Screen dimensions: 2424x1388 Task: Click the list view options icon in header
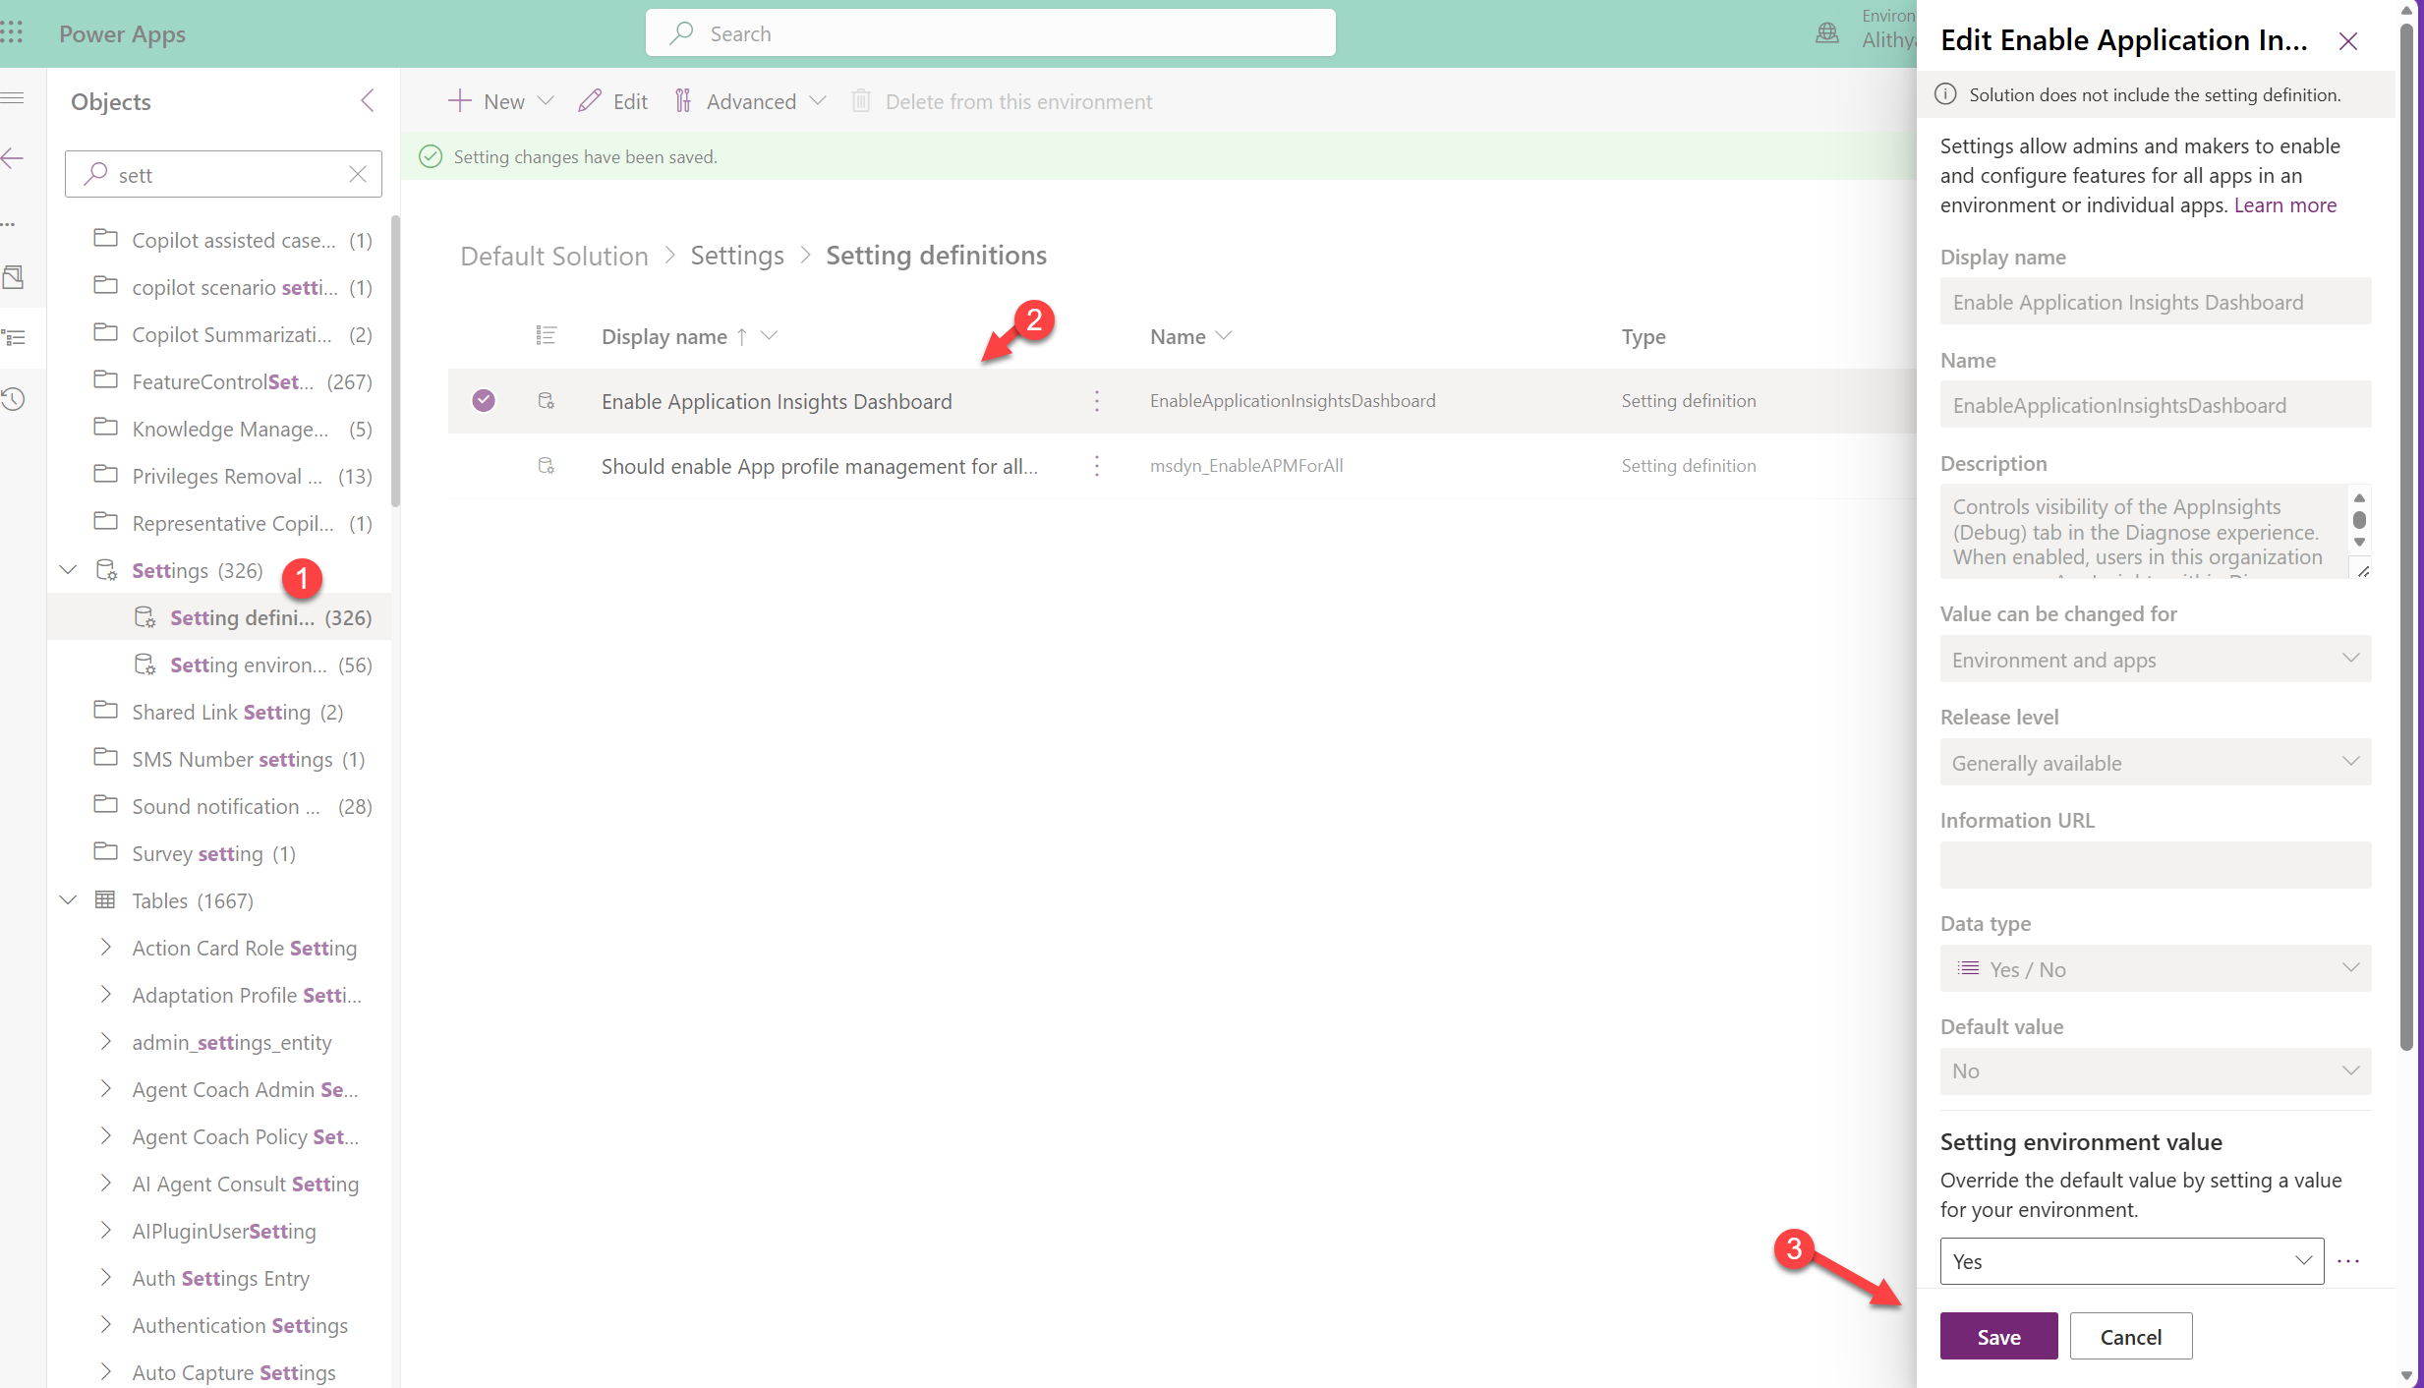click(x=546, y=336)
